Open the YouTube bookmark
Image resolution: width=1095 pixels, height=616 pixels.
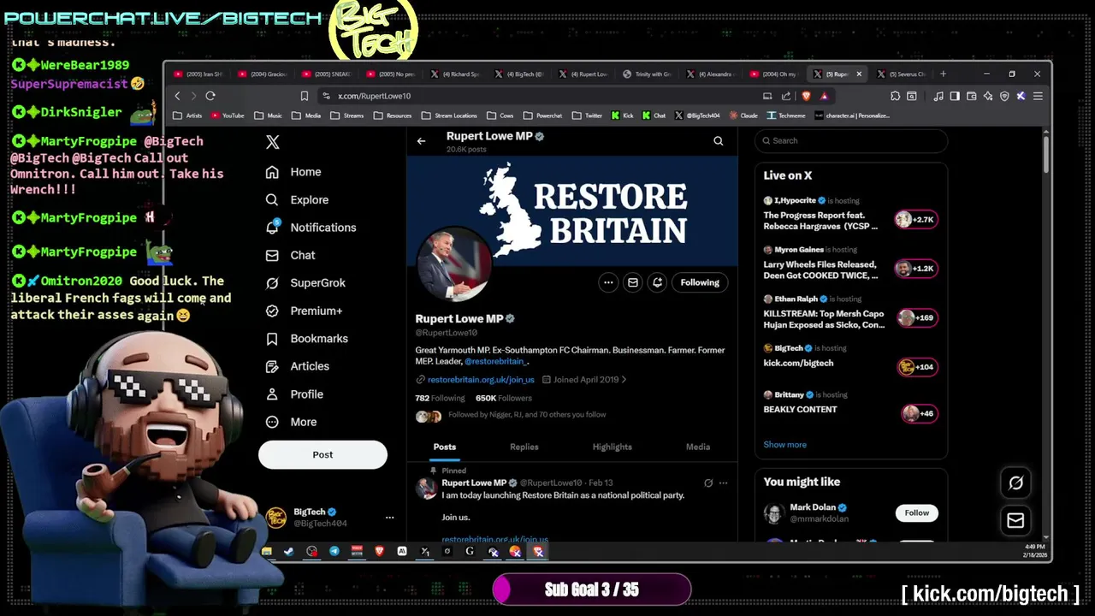(228, 115)
